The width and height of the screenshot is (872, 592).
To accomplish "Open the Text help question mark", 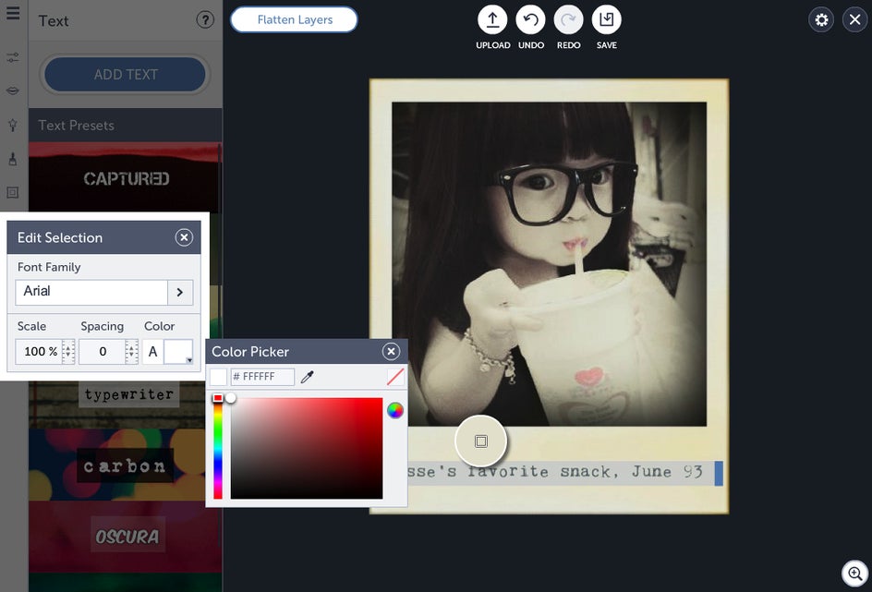I will click(205, 20).
